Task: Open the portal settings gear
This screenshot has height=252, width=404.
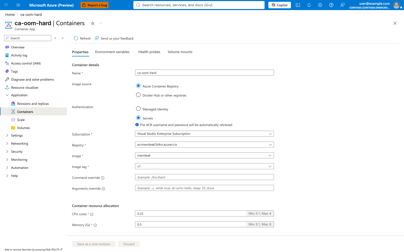Action: (x=320, y=5)
